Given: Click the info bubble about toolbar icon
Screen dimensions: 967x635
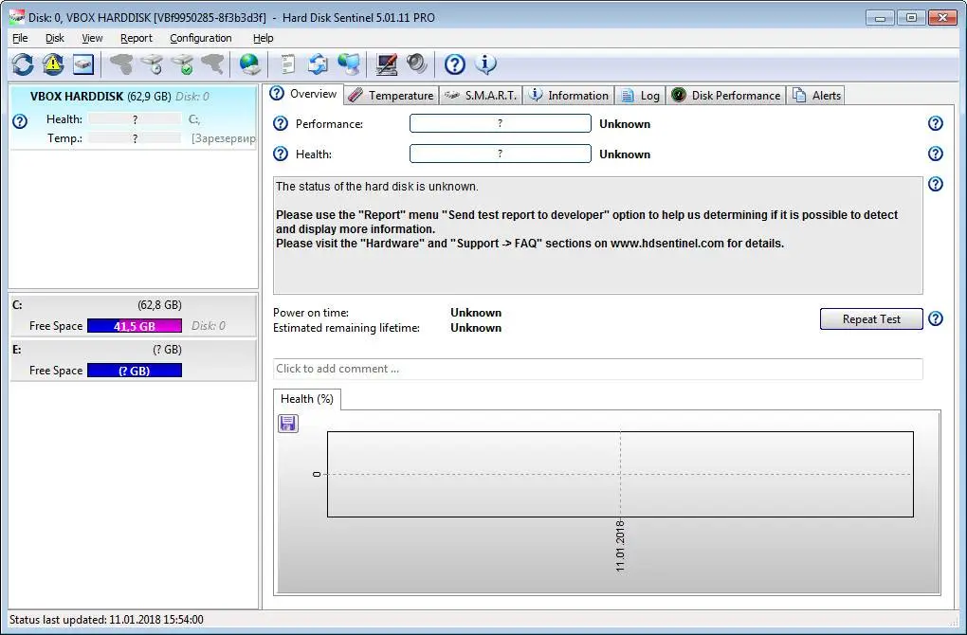Looking at the screenshot, I should point(485,64).
